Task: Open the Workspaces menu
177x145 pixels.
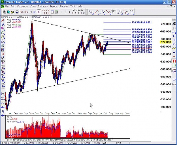Action: pos(22,6)
